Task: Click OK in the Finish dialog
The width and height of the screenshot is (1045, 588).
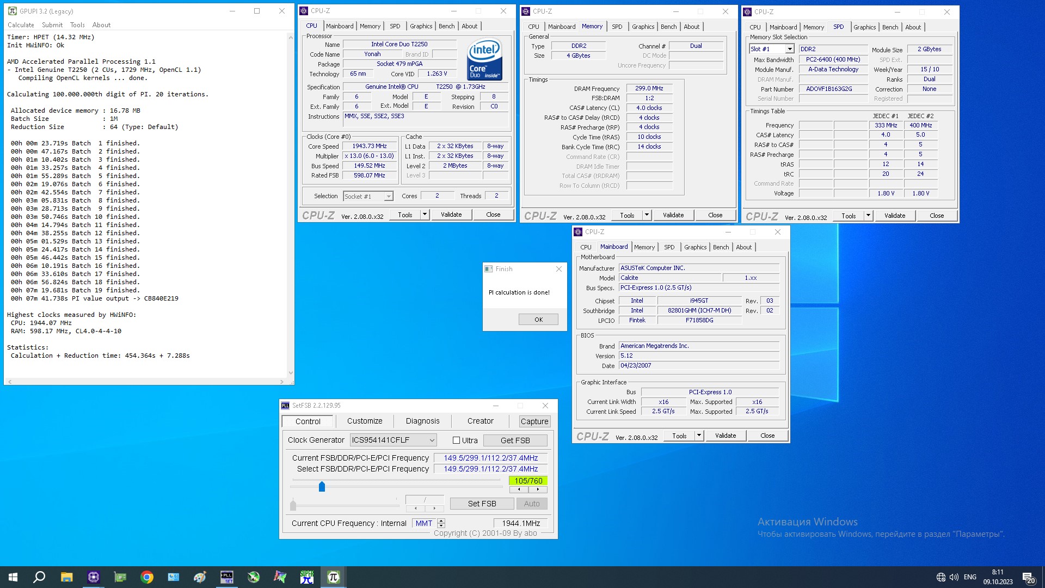Action: (538, 320)
